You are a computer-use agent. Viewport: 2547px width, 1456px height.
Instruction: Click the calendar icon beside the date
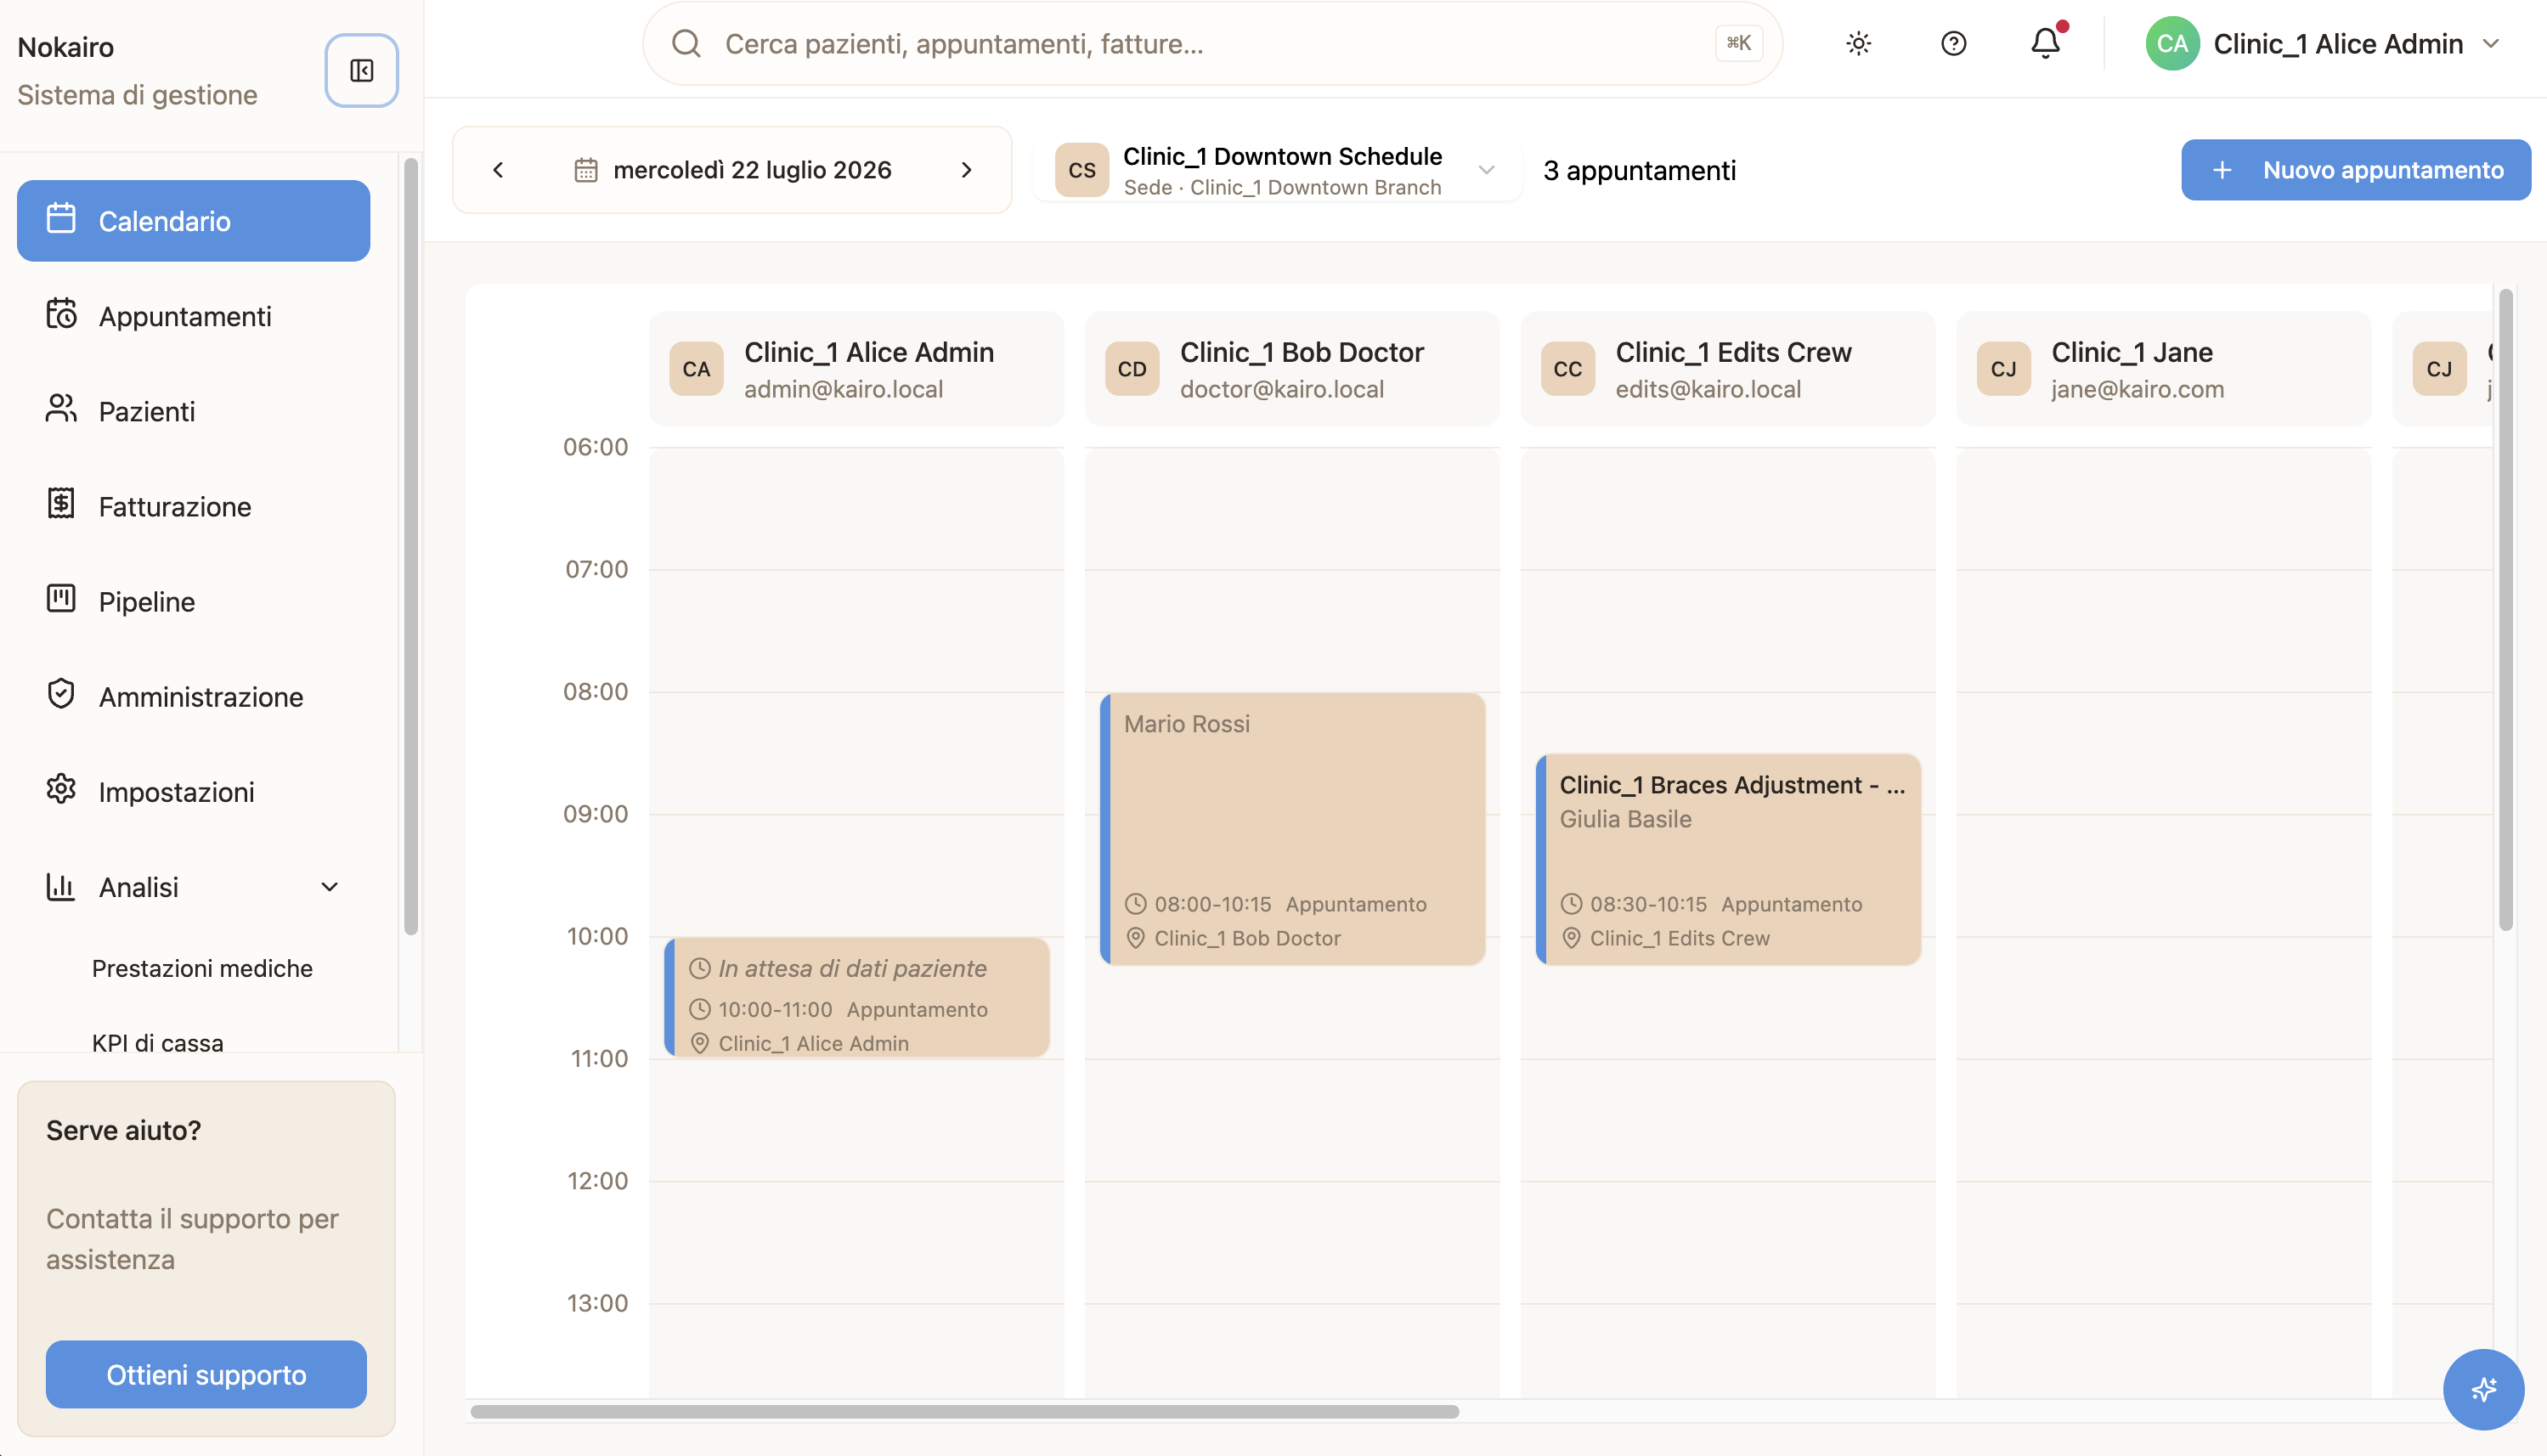(586, 170)
